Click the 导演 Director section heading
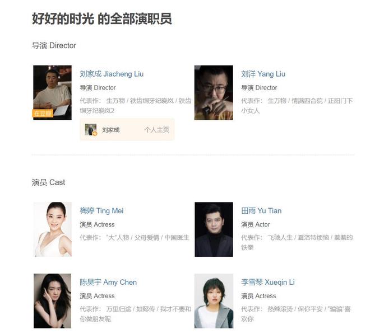The height and width of the screenshot is (334, 370). coord(54,45)
